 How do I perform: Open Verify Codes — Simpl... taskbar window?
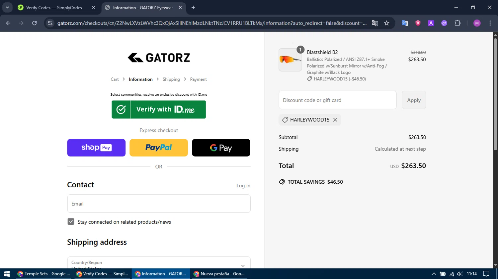pyautogui.click(x=103, y=274)
